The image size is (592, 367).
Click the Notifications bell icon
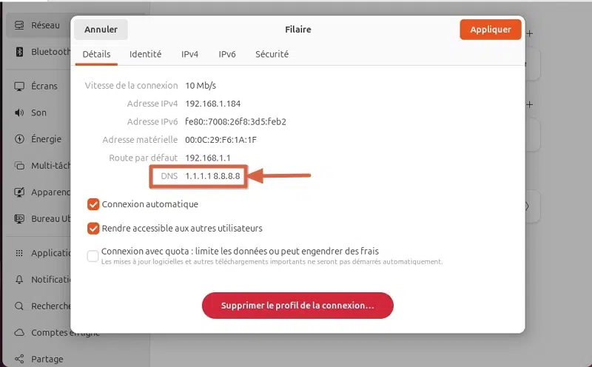19,280
